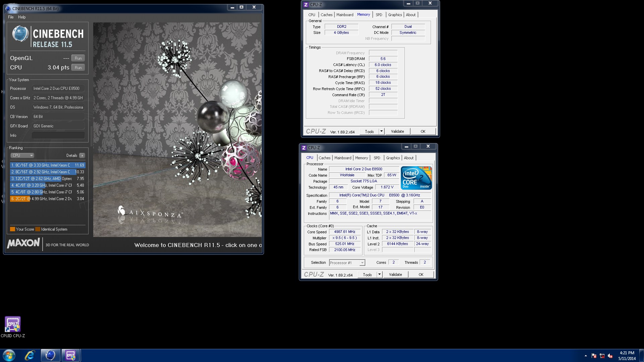This screenshot has height=362, width=644.
Task: Select ranking row 4 Core i7 3.20 GHz
Action: (x=47, y=185)
